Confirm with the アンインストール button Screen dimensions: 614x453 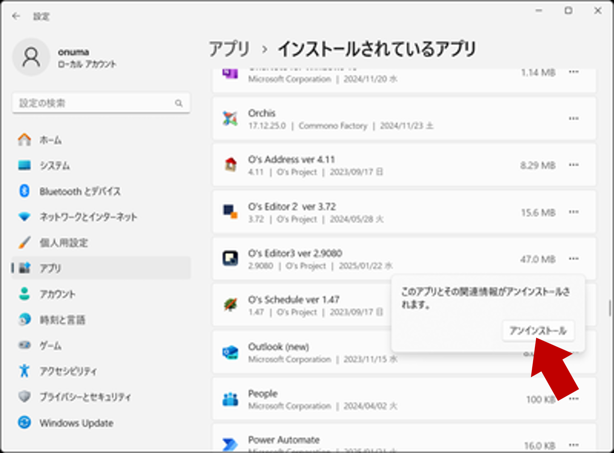pos(538,331)
